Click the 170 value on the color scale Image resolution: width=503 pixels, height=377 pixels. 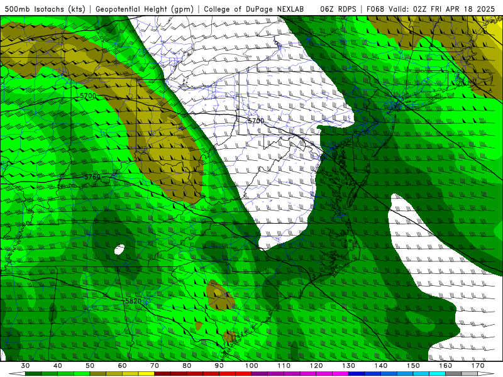478,366
